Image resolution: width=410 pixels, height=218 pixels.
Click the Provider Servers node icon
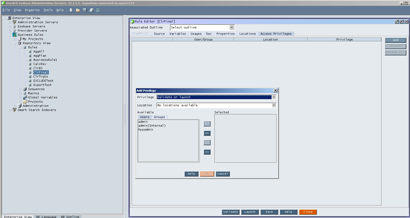[x=15, y=31]
